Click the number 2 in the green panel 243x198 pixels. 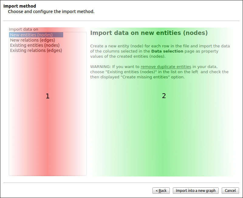(x=164, y=96)
